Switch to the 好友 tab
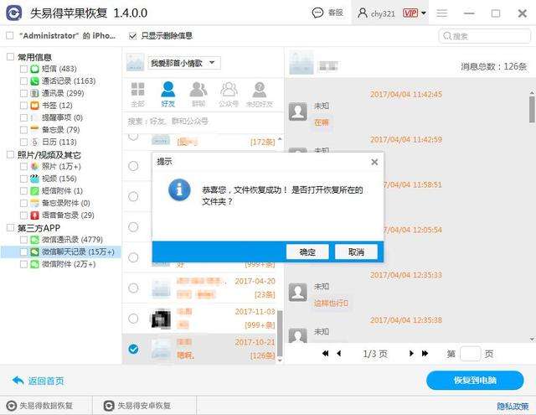This screenshot has width=536, height=415. 167,94
